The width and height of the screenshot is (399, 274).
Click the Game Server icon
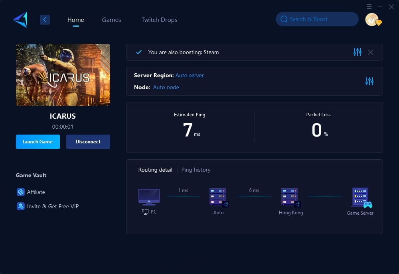pyautogui.click(x=361, y=198)
